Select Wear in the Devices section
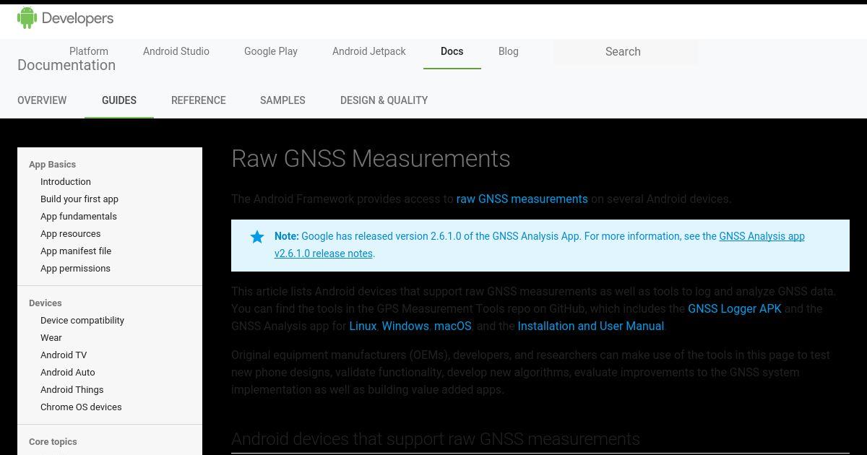This screenshot has width=867, height=455. [51, 338]
